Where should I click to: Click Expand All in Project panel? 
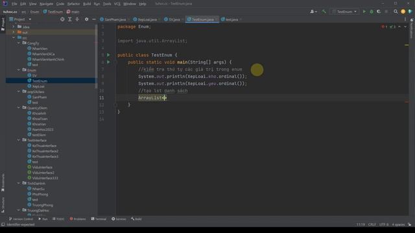pyautogui.click(x=70, y=19)
